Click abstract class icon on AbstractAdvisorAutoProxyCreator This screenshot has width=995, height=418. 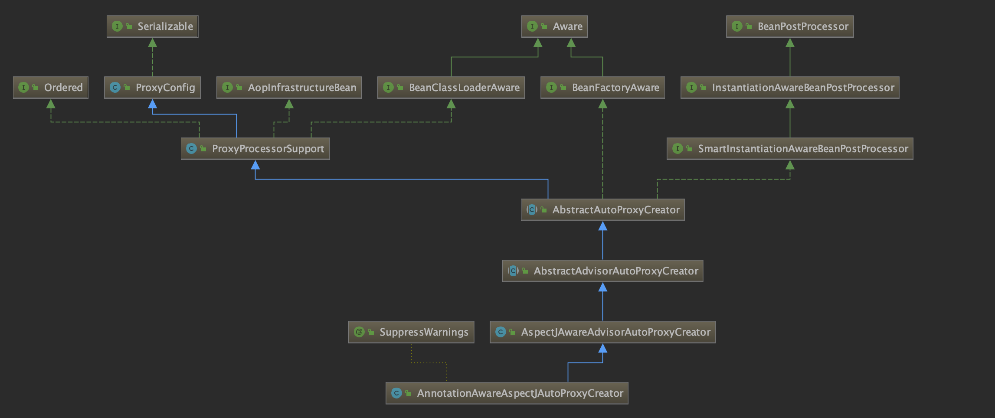coord(513,271)
